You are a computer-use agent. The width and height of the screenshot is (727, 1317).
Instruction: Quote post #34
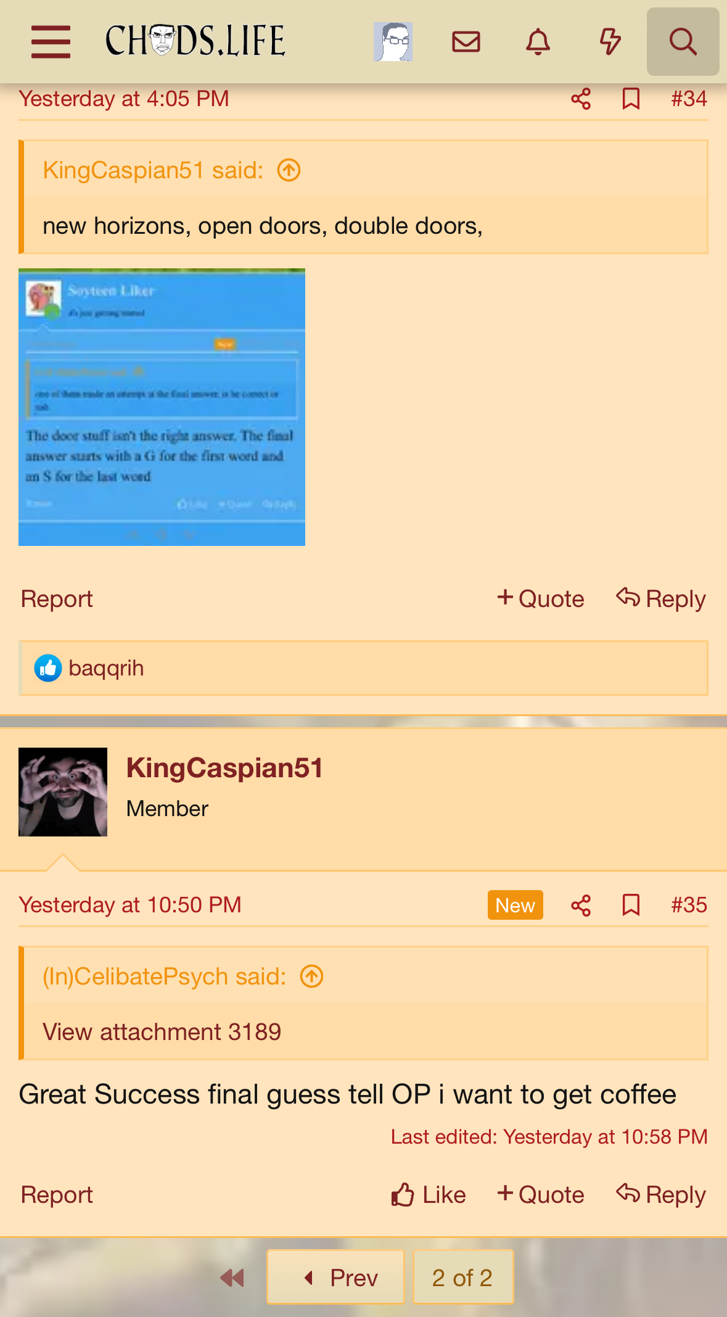541,599
